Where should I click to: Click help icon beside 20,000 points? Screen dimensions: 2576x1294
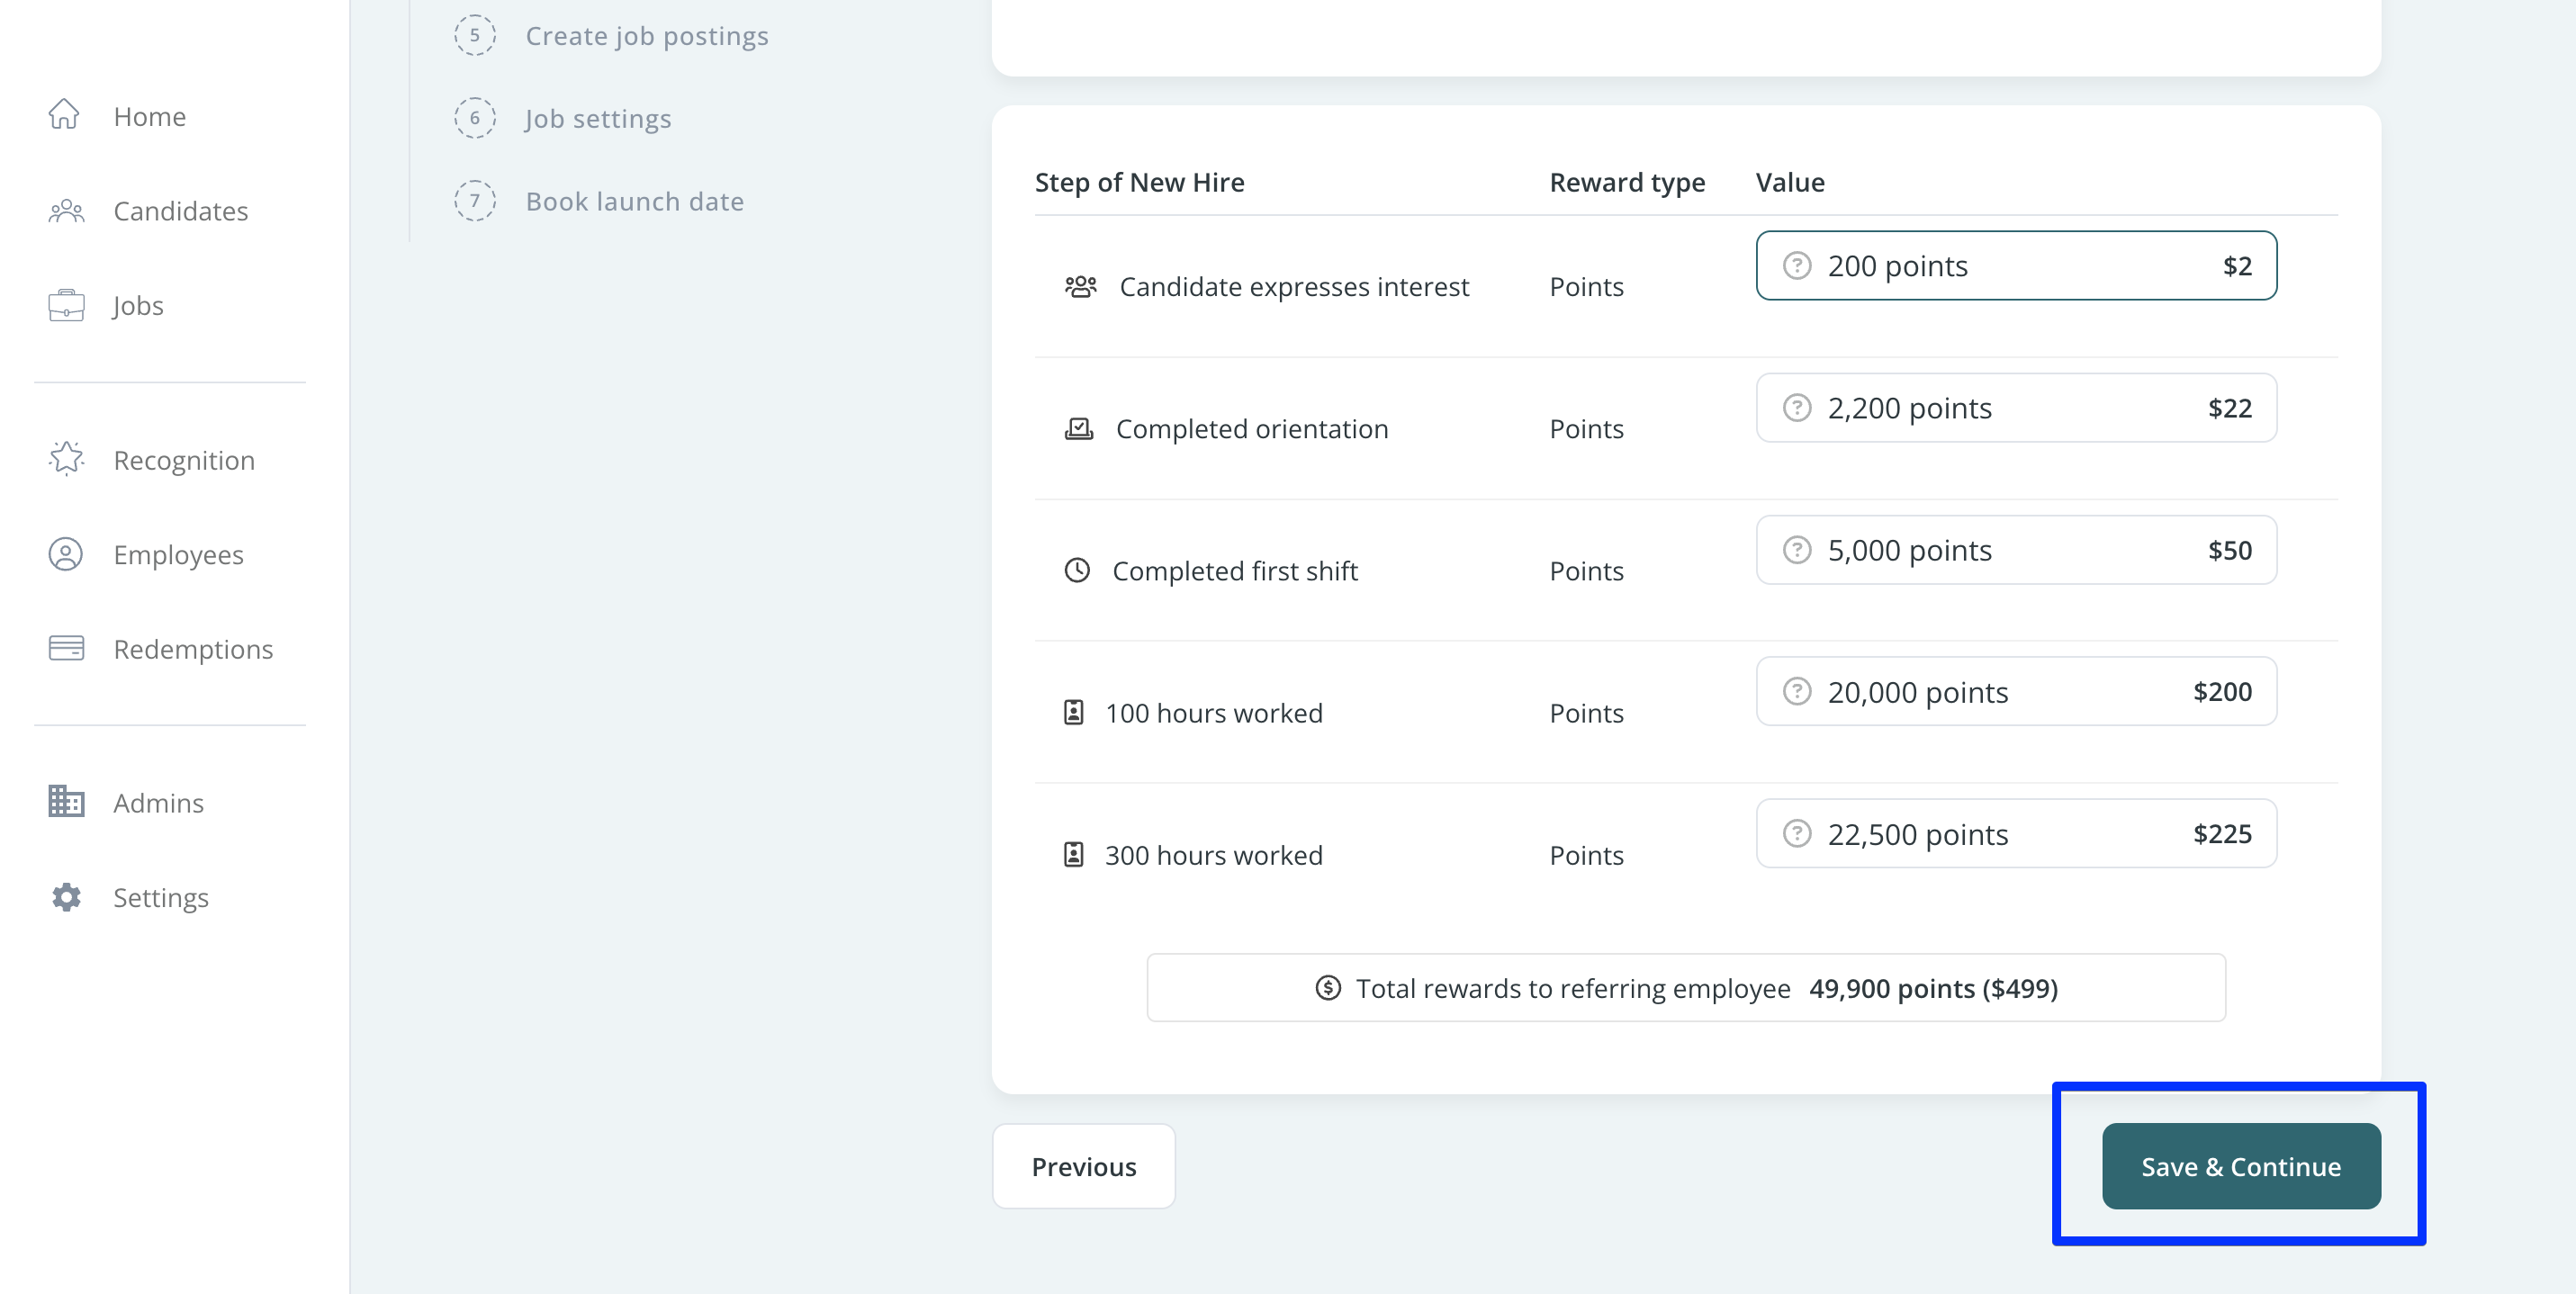click(1797, 692)
